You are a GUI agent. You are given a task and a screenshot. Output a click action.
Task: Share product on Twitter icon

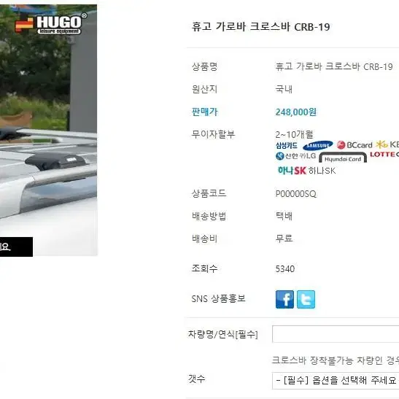[306, 299]
